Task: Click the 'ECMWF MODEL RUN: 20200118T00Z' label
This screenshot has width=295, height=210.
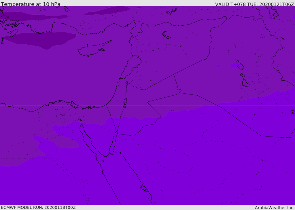Action: (x=38, y=207)
